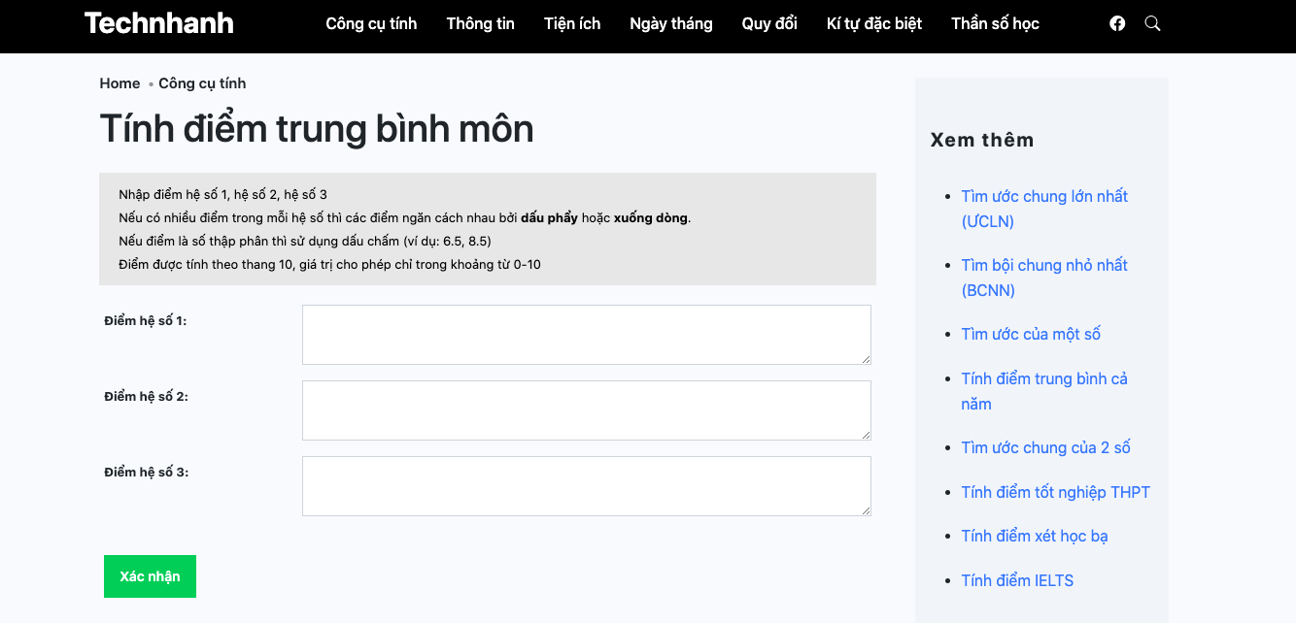The image size is (1296, 623).
Task: Focus the Điểm hệ số 2 textarea
Action: click(x=587, y=410)
